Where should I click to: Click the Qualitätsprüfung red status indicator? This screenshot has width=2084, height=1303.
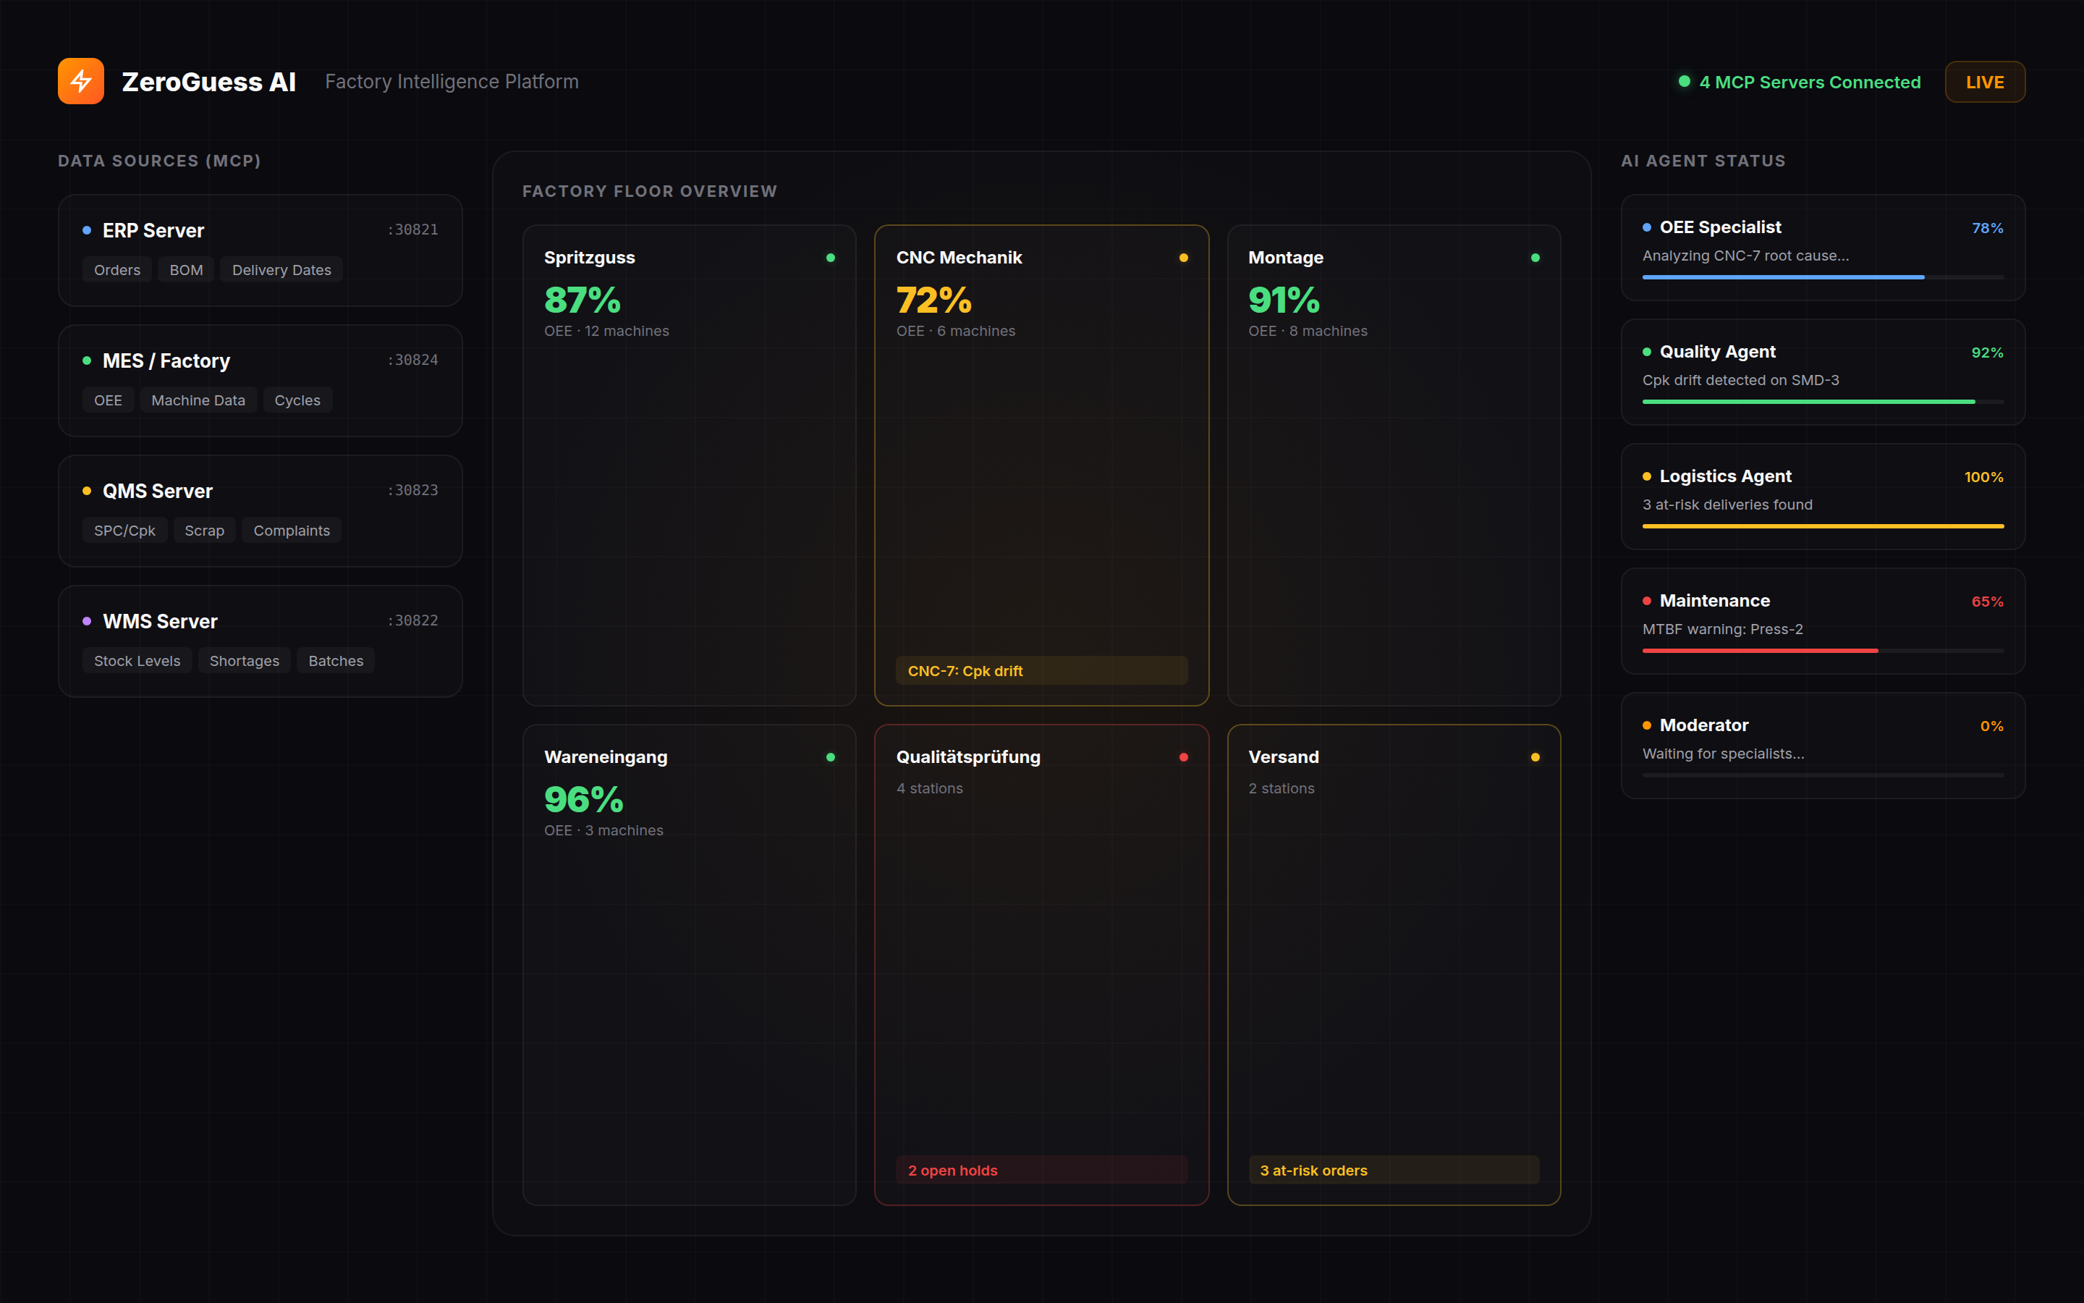pyautogui.click(x=1184, y=756)
